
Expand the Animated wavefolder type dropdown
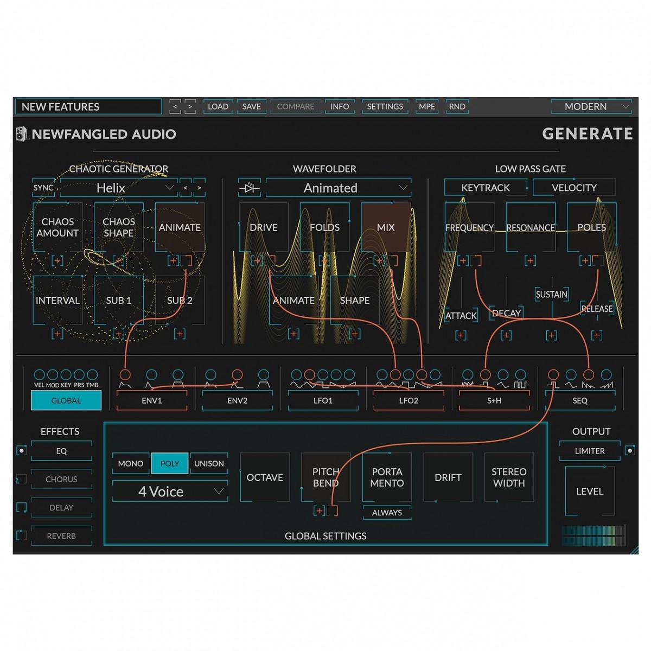(339, 188)
